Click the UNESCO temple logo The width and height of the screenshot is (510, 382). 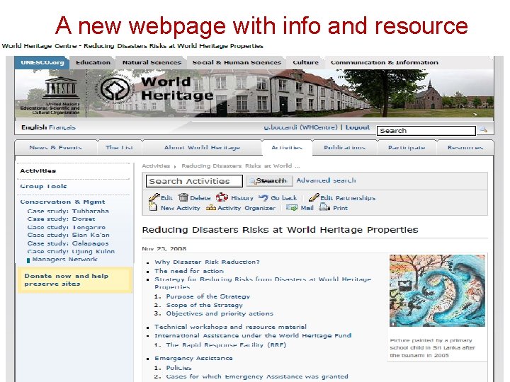click(x=61, y=88)
